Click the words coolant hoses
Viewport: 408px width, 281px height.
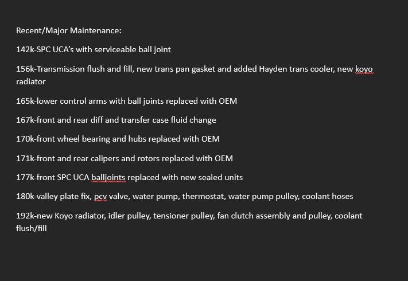tap(327, 196)
